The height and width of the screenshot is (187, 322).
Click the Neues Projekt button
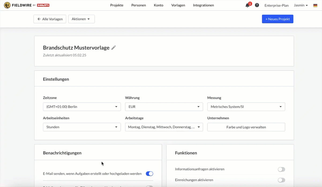click(x=278, y=19)
